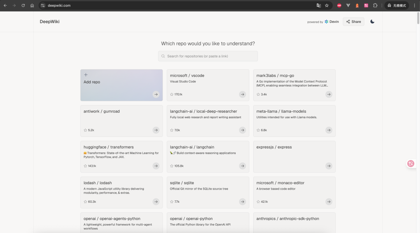Viewport: 420px width, 233px height.
Task: Click star icon on mark3labs / mcp-go card
Action: (258, 94)
